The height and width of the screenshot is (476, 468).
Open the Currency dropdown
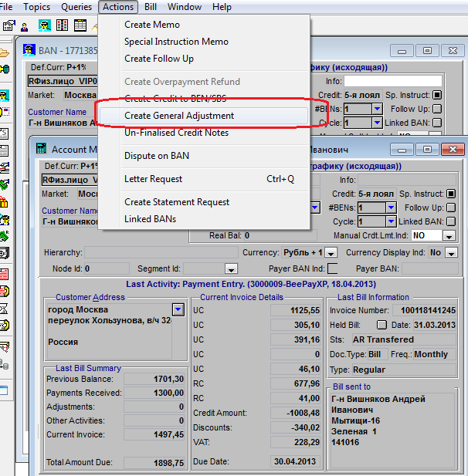[x=331, y=252]
